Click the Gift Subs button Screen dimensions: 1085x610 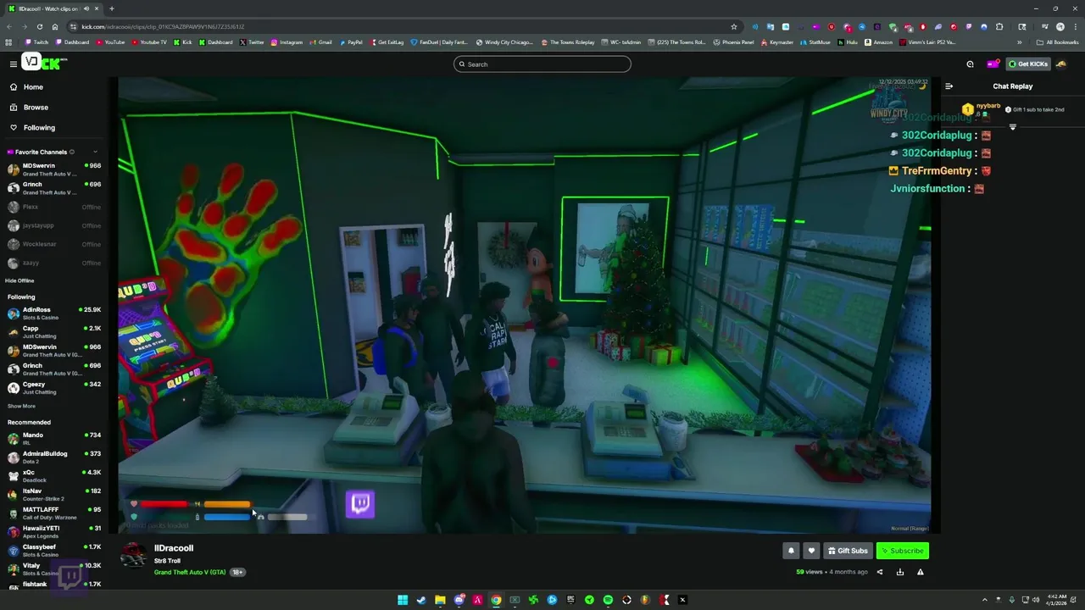click(x=848, y=551)
